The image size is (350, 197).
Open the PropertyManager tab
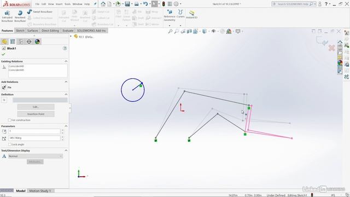(13, 42)
